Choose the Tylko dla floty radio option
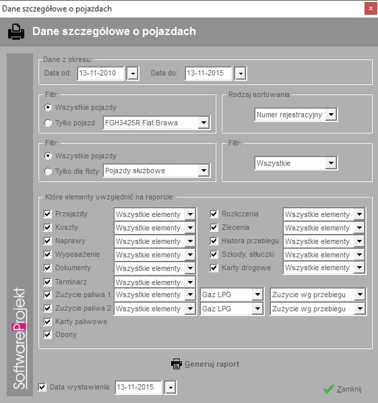378x403 pixels. click(48, 171)
